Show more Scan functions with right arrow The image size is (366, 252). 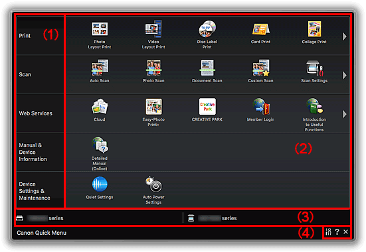pyautogui.click(x=345, y=76)
